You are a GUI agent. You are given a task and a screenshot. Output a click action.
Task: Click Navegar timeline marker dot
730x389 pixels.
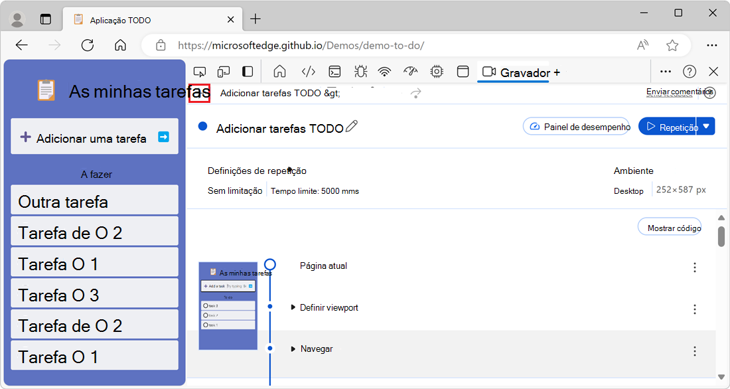click(270, 349)
